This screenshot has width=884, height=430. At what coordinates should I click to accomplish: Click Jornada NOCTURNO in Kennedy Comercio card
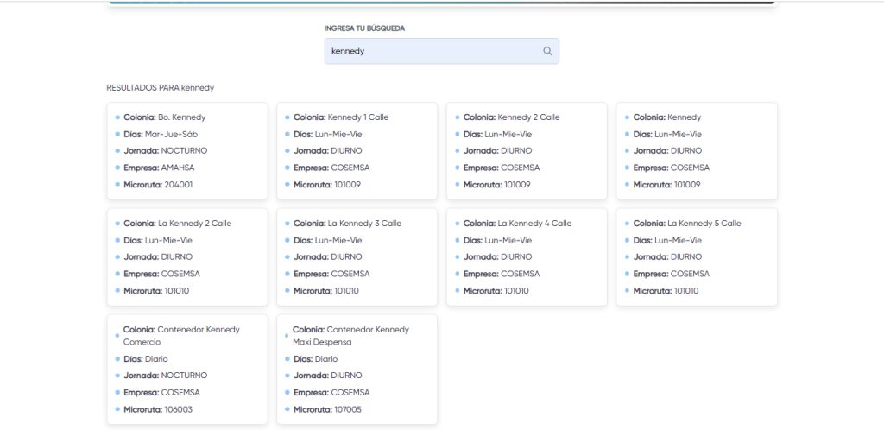click(165, 376)
